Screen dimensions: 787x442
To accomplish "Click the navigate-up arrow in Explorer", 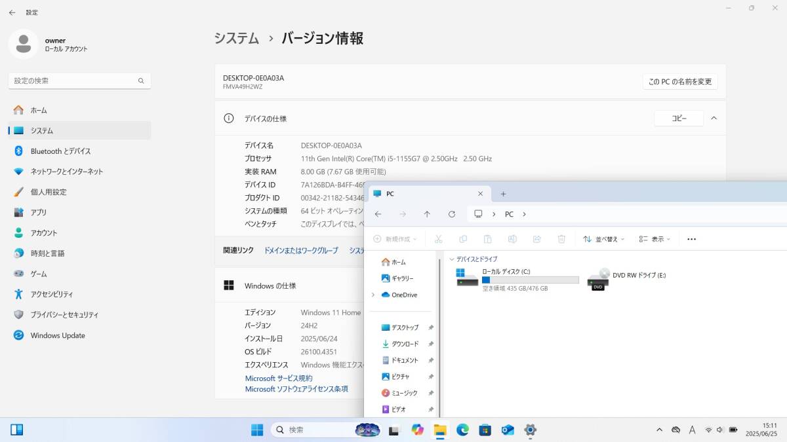I will click(427, 214).
